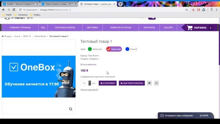Click the 100 ₴ price
This screenshot has width=220, height=124.
pos(84,71)
